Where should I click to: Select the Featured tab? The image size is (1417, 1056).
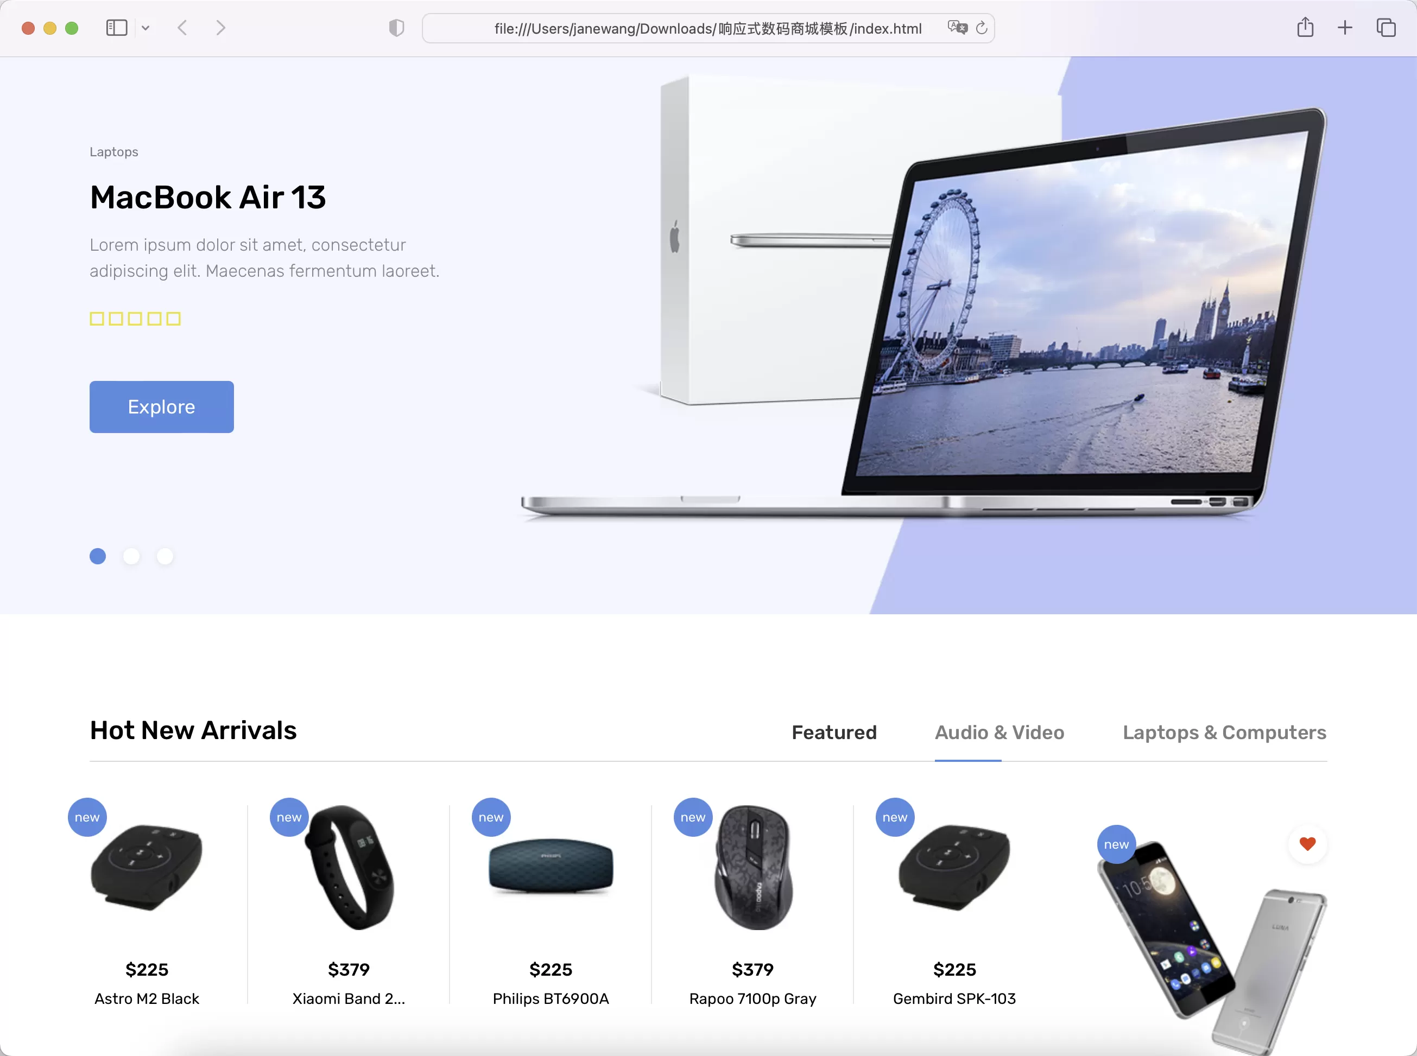[834, 732]
